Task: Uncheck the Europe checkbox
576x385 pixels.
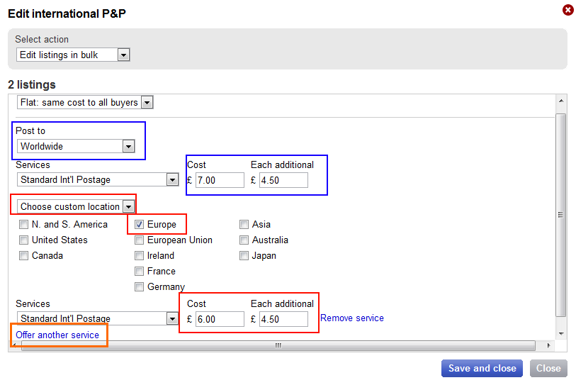Action: point(140,225)
